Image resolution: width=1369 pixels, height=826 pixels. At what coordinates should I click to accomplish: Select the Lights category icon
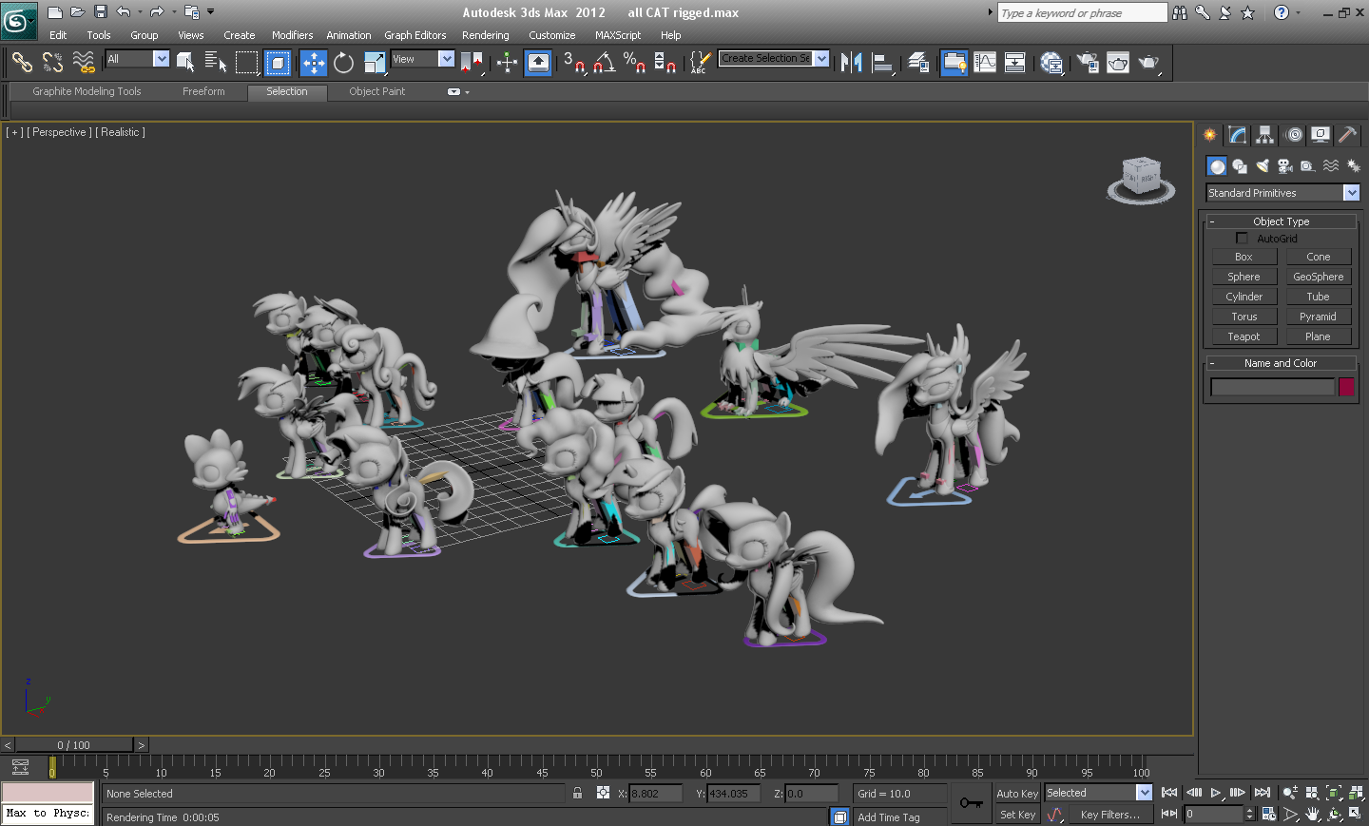click(x=1263, y=166)
